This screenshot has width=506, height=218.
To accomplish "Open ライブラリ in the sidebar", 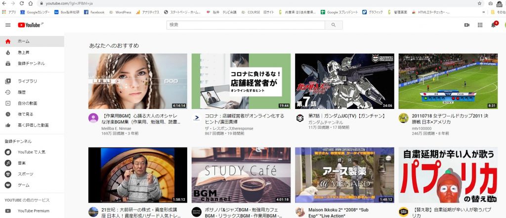I will (x=32, y=81).
